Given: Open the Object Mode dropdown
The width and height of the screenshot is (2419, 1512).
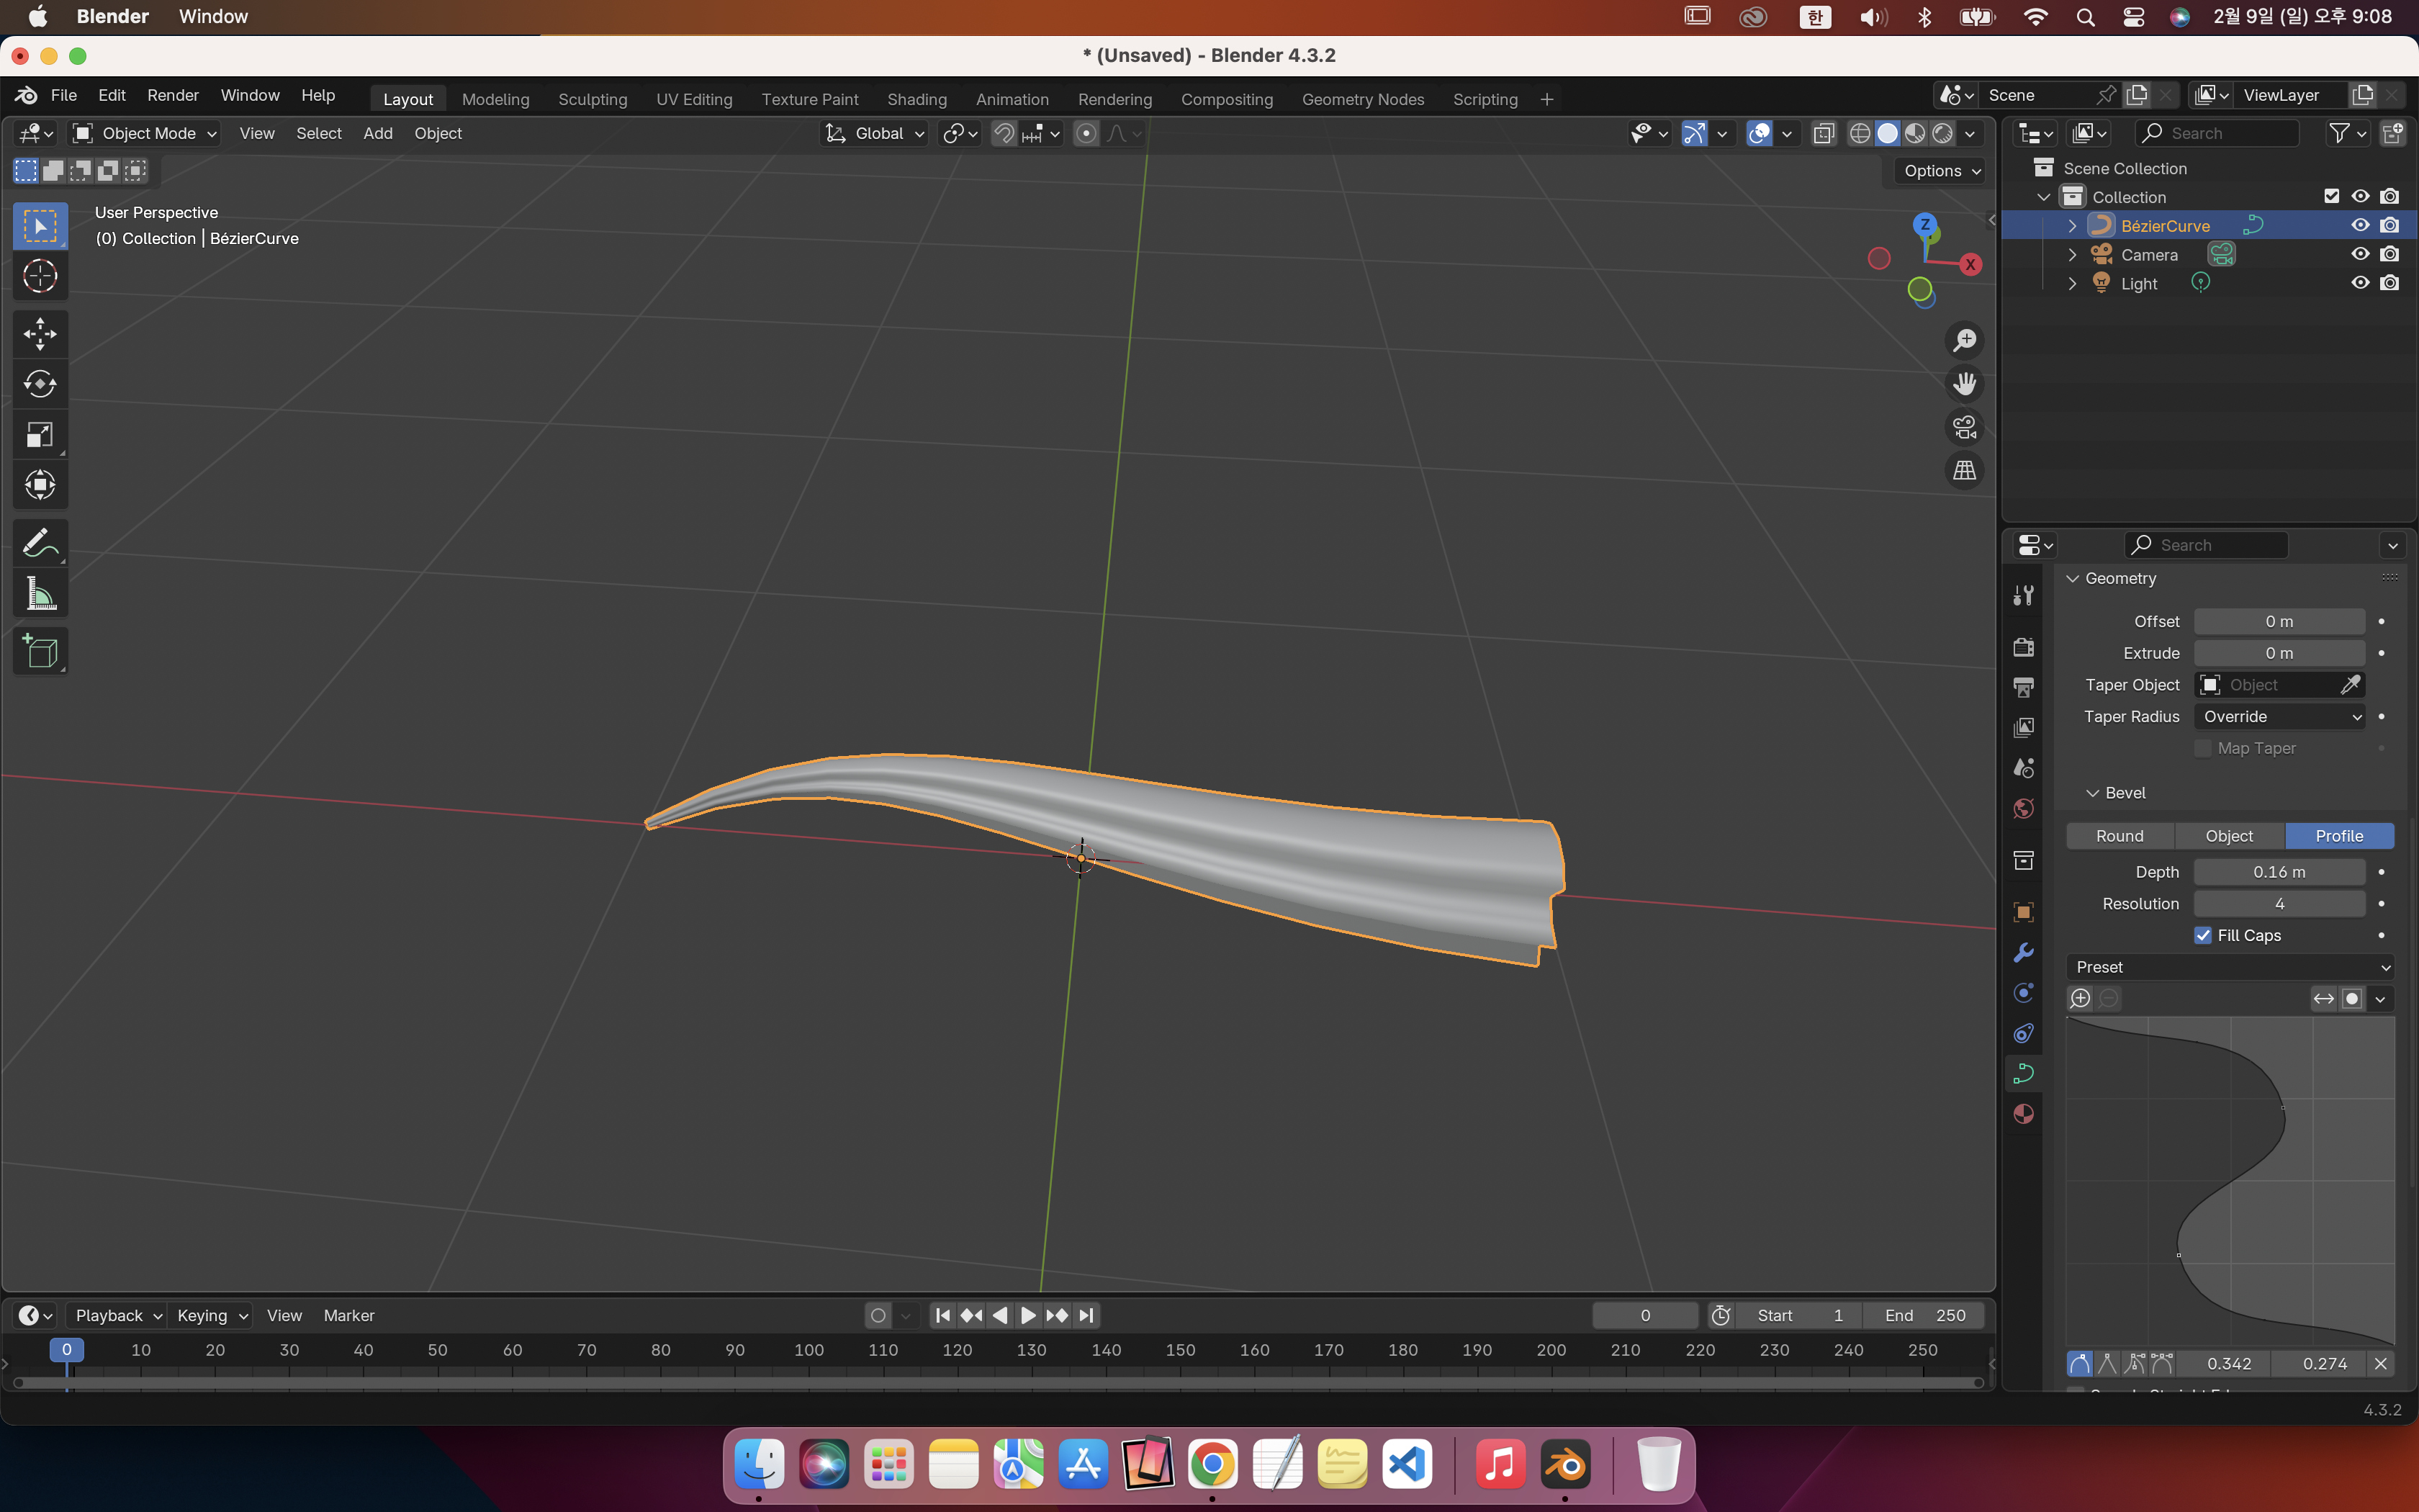Looking at the screenshot, I should click(x=146, y=133).
